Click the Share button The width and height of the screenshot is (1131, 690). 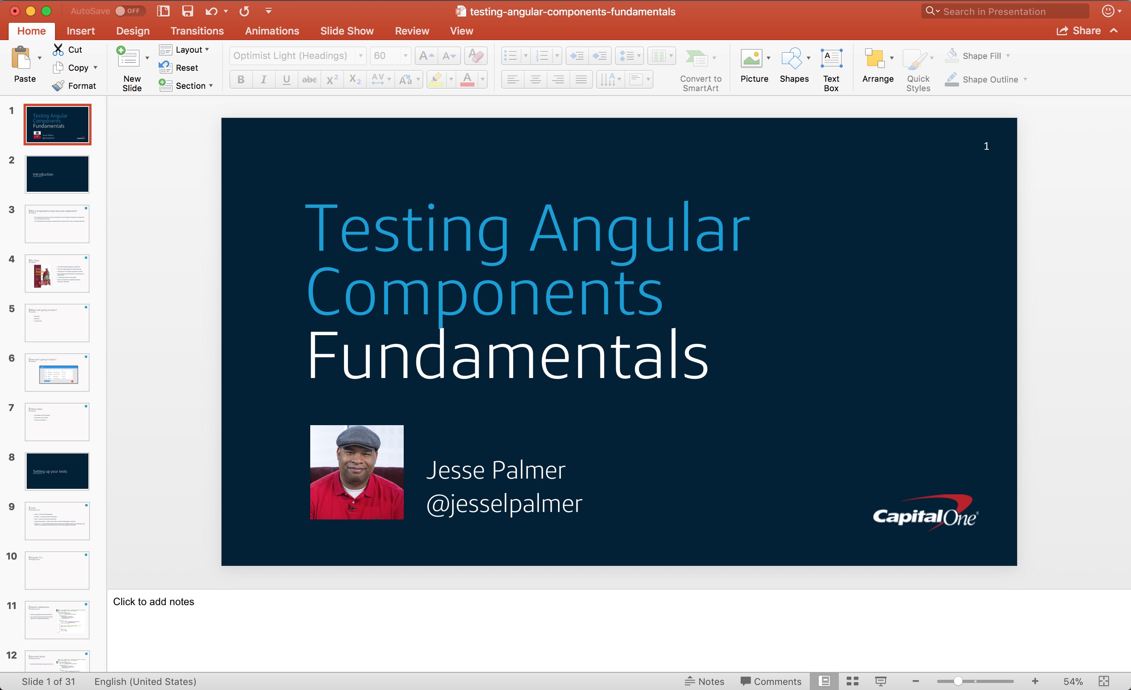click(x=1078, y=31)
